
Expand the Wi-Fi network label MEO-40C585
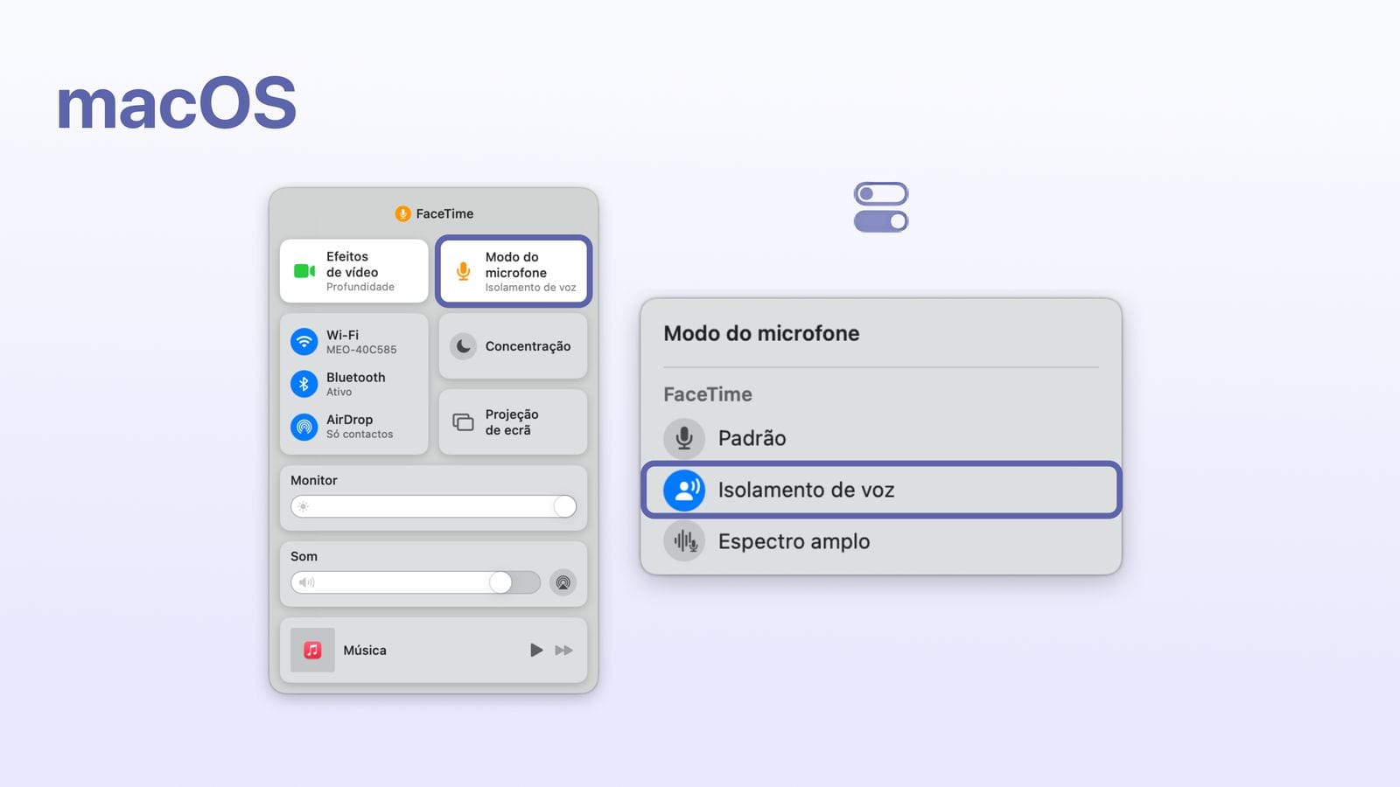[361, 350]
